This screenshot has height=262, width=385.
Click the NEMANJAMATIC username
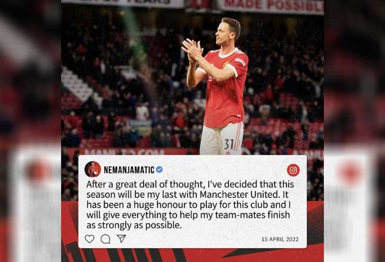pos(129,170)
